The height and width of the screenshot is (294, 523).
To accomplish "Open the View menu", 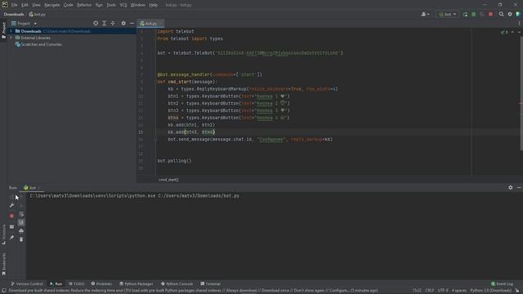I will 36,5.
